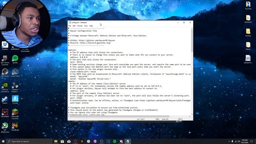Click the 'clone-remote-port: false' line
The width and height of the screenshot is (256, 144).
pyautogui.click(x=83, y=72)
